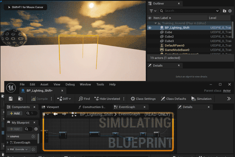The height and width of the screenshot is (157, 235).
Task: Navigate forward in the graph editor
Action: 64,114
